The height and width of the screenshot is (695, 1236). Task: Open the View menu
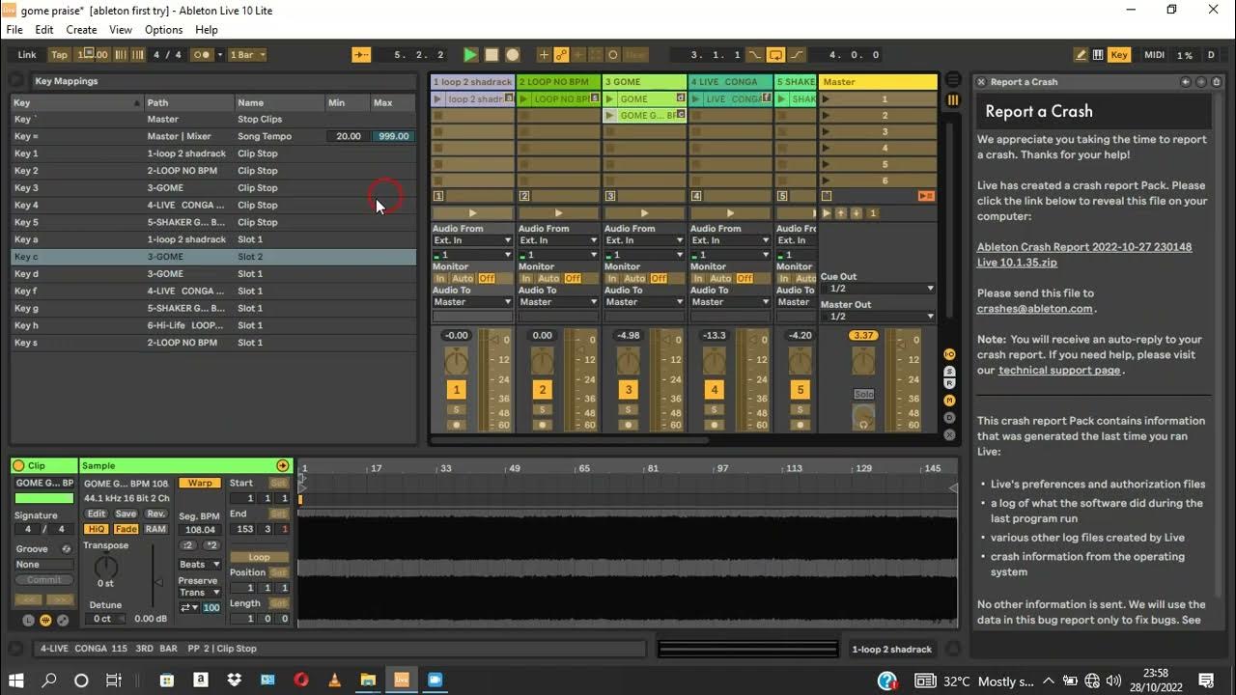click(121, 30)
